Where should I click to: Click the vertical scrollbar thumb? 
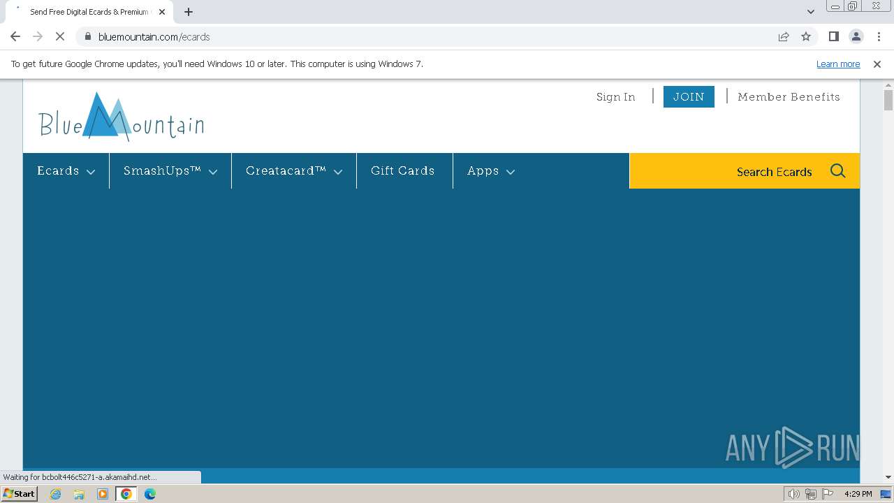pos(888,100)
